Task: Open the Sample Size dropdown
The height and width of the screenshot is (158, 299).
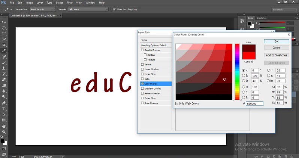Action: coord(42,9)
